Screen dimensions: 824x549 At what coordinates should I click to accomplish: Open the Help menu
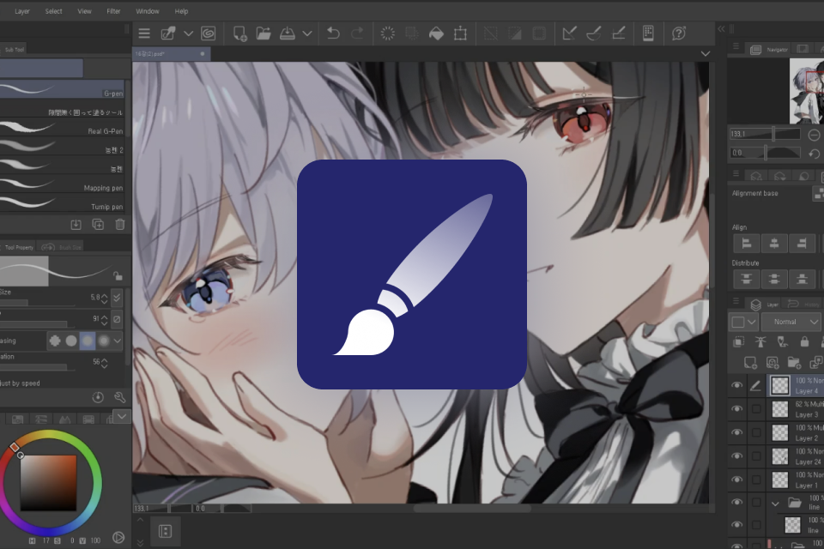pos(181,11)
